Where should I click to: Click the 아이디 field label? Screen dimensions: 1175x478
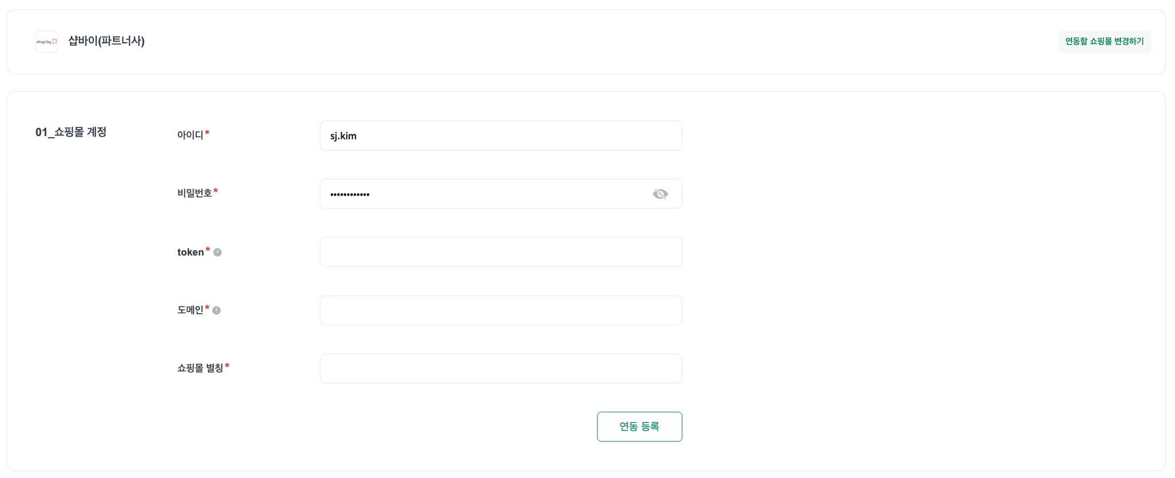tap(190, 135)
